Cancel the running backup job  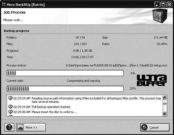point(155,127)
